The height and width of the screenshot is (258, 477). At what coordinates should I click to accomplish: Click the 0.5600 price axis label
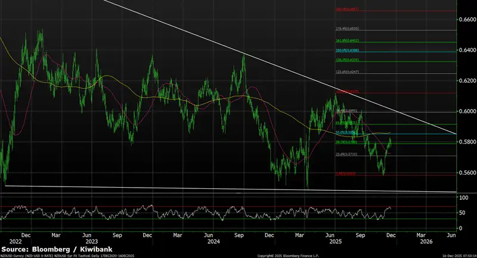pyautogui.click(x=467, y=173)
